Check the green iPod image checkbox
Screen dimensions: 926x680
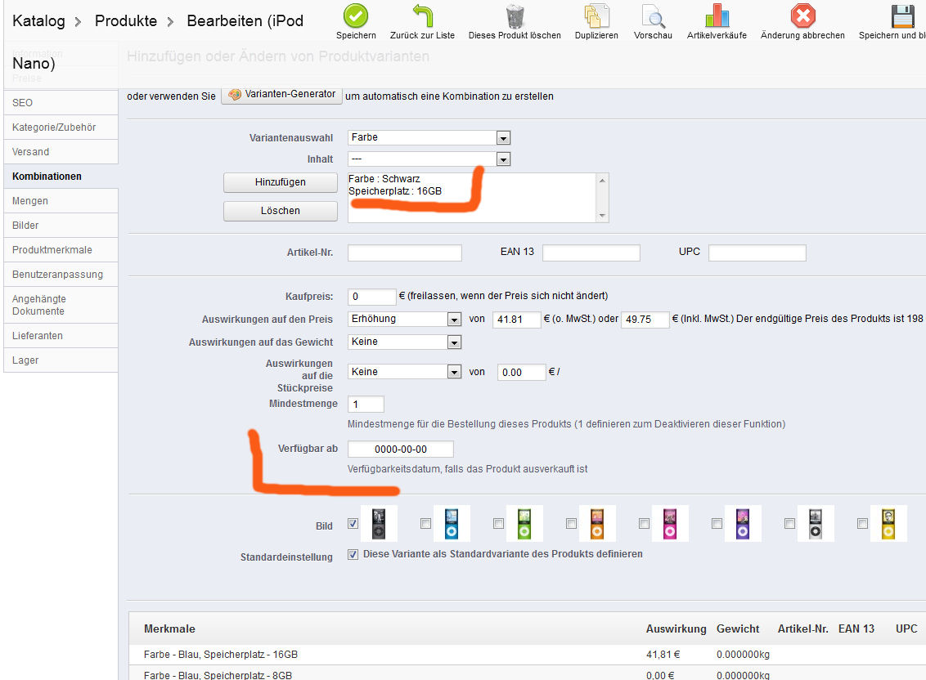click(x=498, y=524)
